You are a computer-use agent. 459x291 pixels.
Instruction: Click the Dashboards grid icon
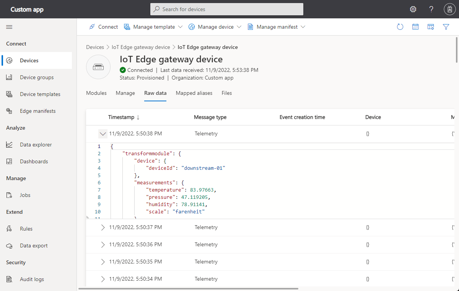tap(10, 161)
